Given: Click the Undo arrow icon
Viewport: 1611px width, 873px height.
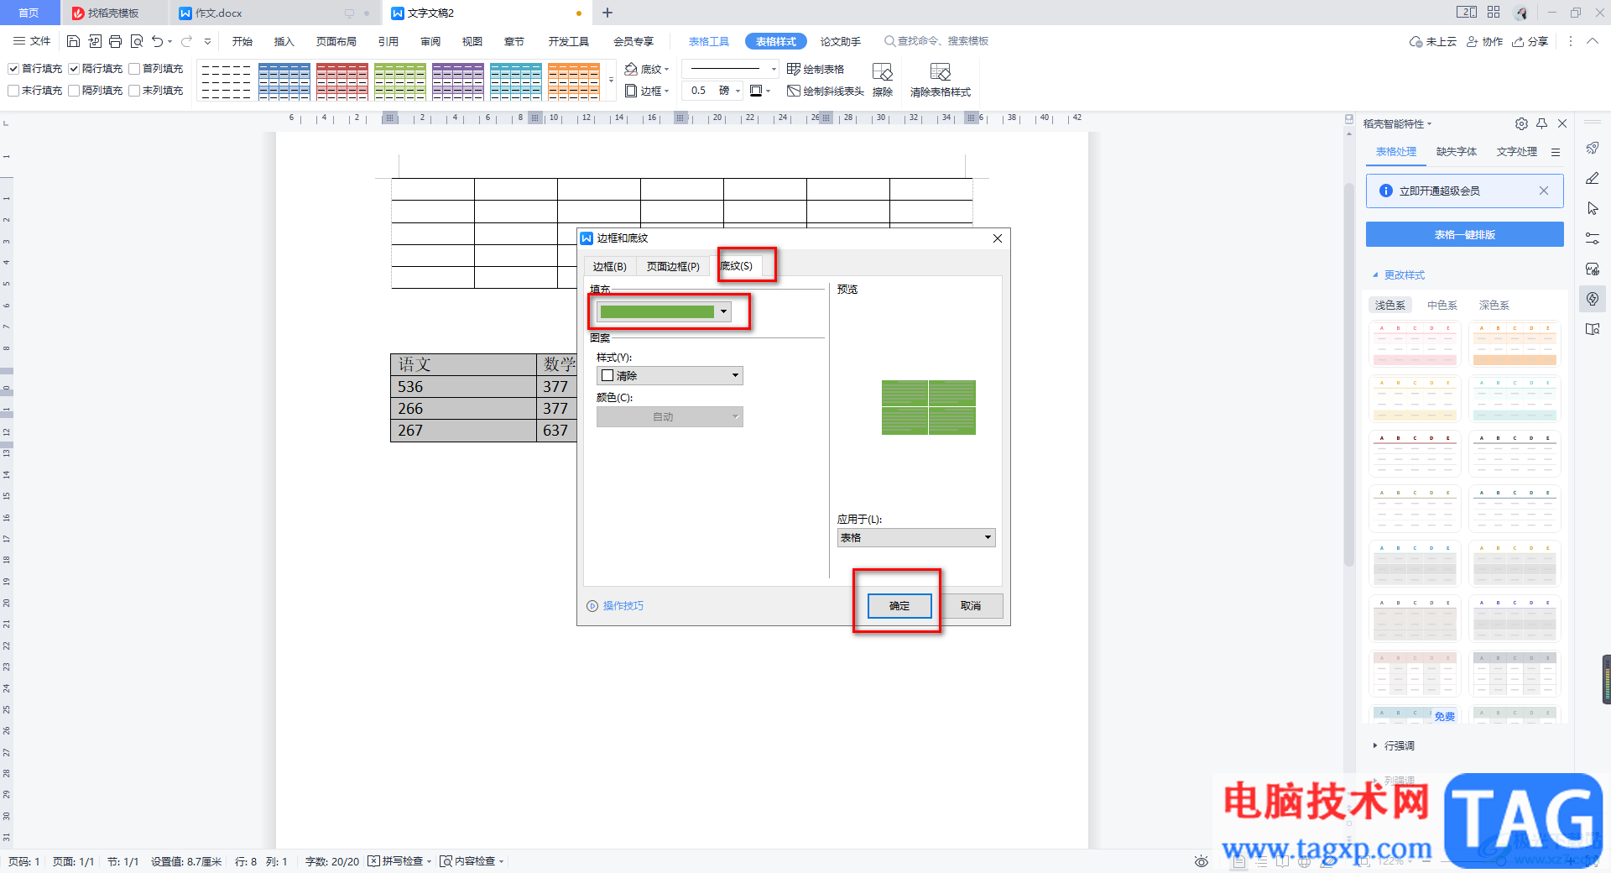Looking at the screenshot, I should pos(157,41).
